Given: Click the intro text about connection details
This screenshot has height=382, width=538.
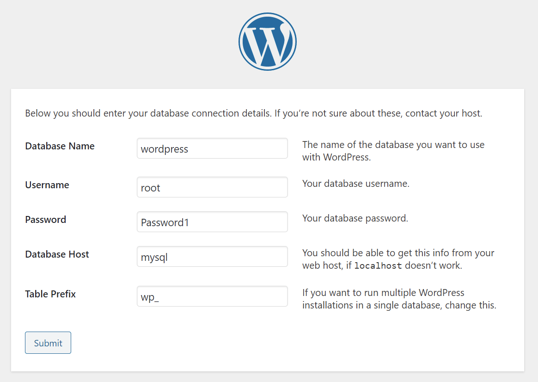Looking at the screenshot, I should pyautogui.click(x=254, y=113).
